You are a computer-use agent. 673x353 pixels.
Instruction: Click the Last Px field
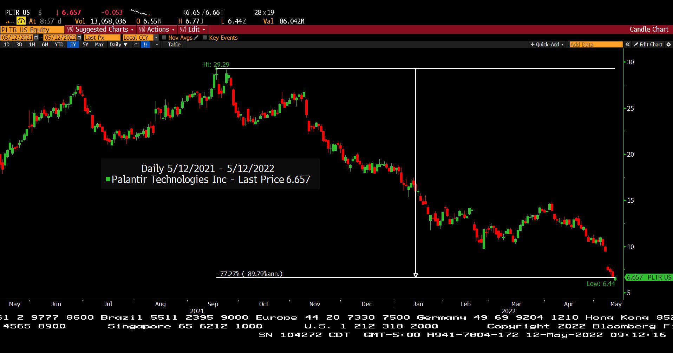tap(102, 38)
